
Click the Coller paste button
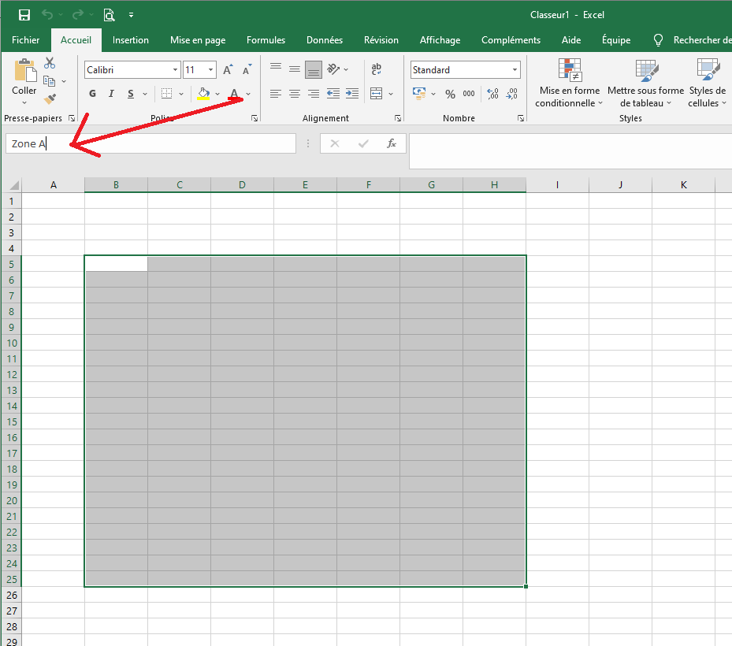pyautogui.click(x=24, y=77)
